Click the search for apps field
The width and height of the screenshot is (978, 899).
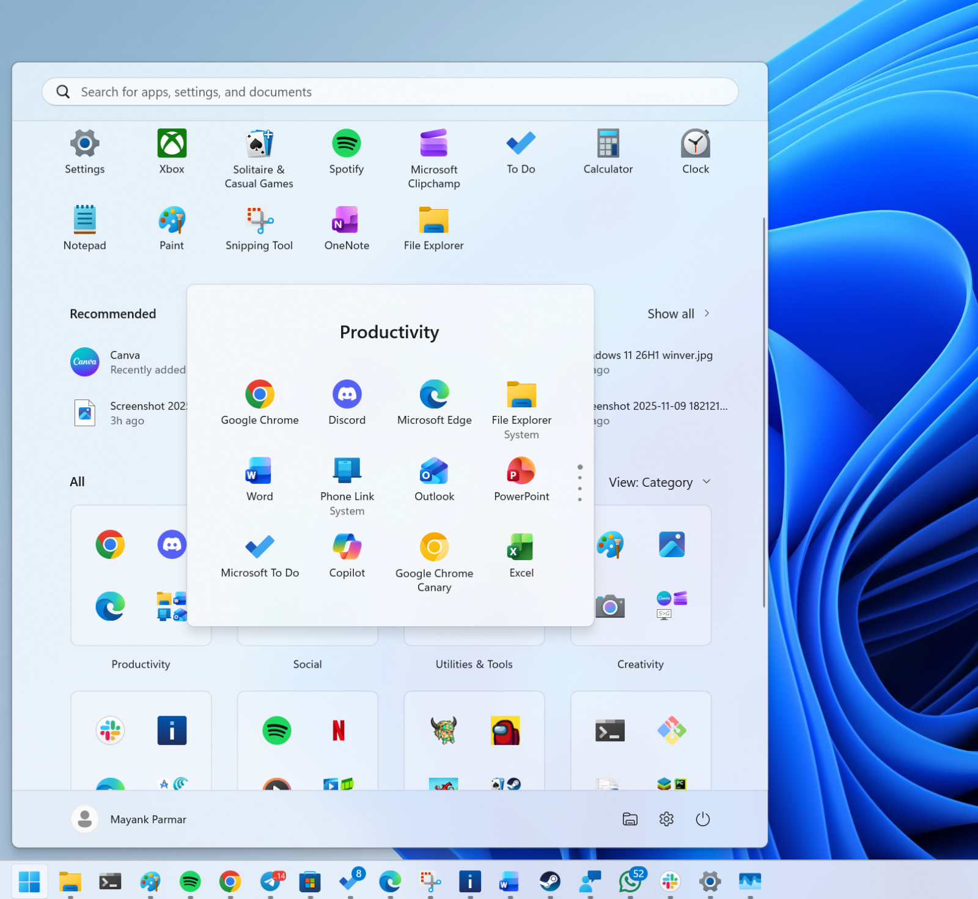389,92
